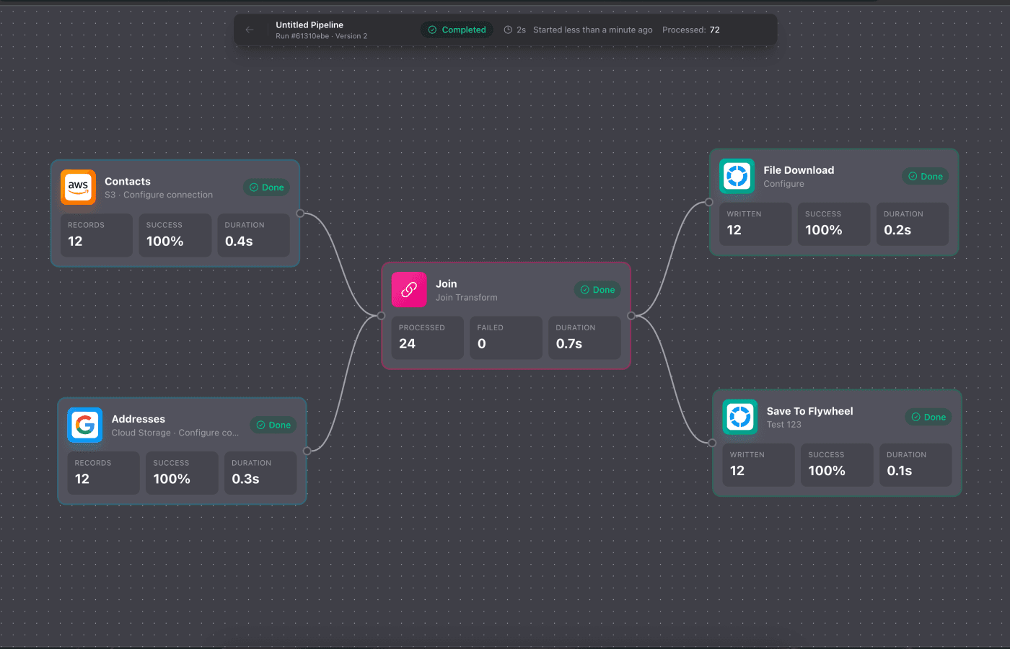The image size is (1010, 649).
Task: Click the back arrow in header
Action: [250, 30]
